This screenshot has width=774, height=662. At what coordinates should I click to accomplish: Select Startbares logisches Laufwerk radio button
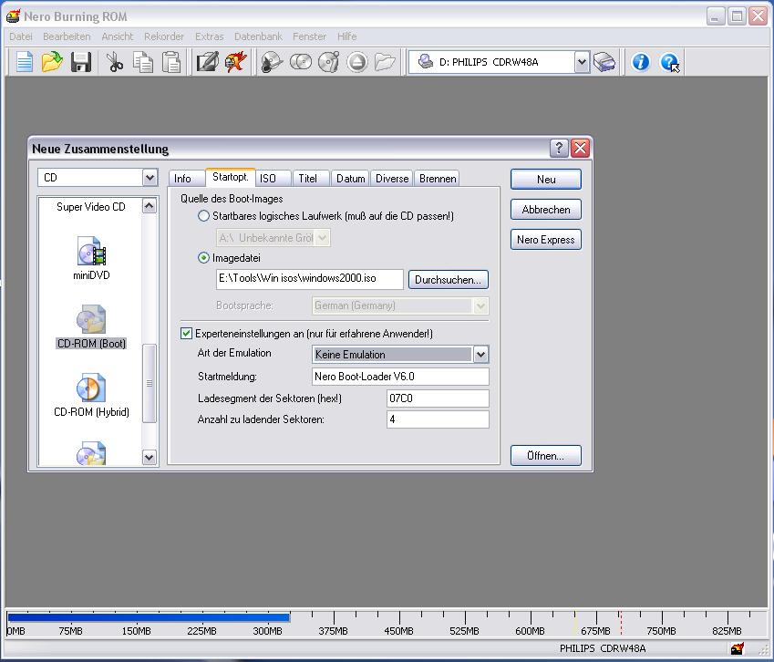coord(203,216)
